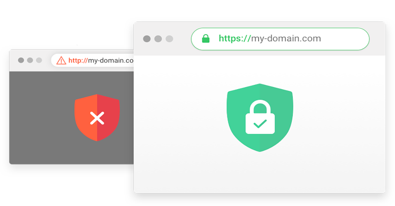Click the middle dot of front window
Screen dimensions: 395x206
point(158,39)
